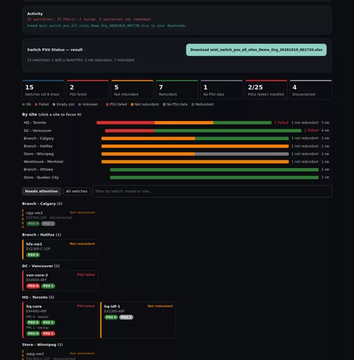Click Not redundant label on hq-idf-1
This screenshot has width=354, height=360.
[x=160, y=306]
